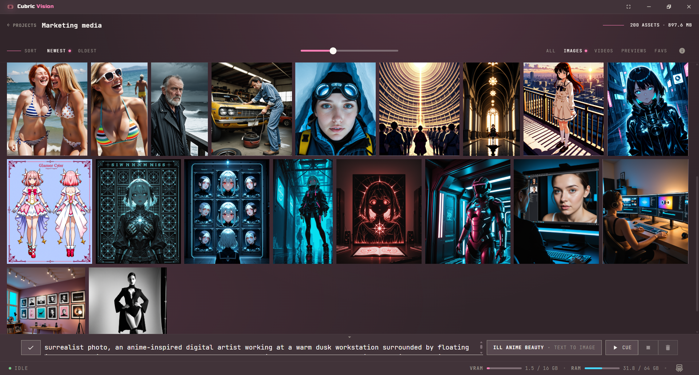Image resolution: width=699 pixels, height=375 pixels.
Task: Click the checkmark button beside prompt
Action: point(31,348)
